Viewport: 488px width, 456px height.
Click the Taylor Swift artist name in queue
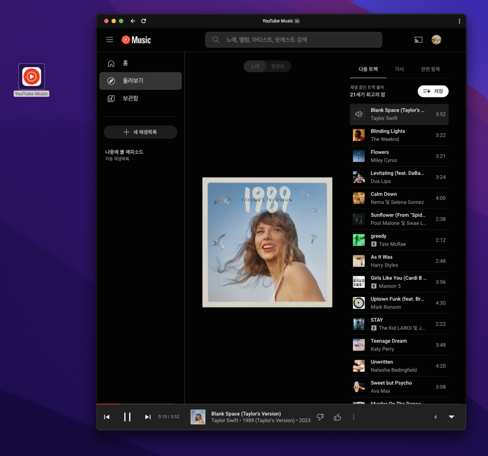pos(384,118)
